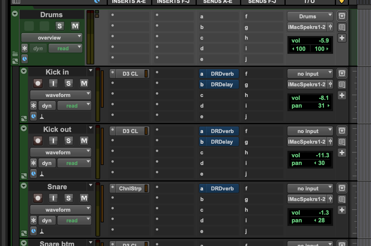The height and width of the screenshot is (246, 371).
Task: Record-enable the Snare track
Action: [38, 198]
